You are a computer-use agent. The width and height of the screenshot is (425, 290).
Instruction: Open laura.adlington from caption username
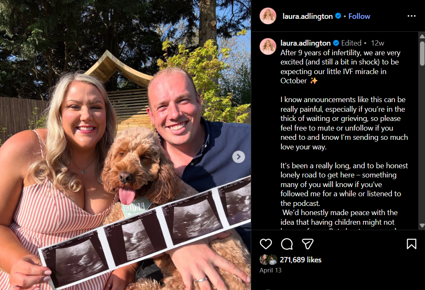pos(306,43)
